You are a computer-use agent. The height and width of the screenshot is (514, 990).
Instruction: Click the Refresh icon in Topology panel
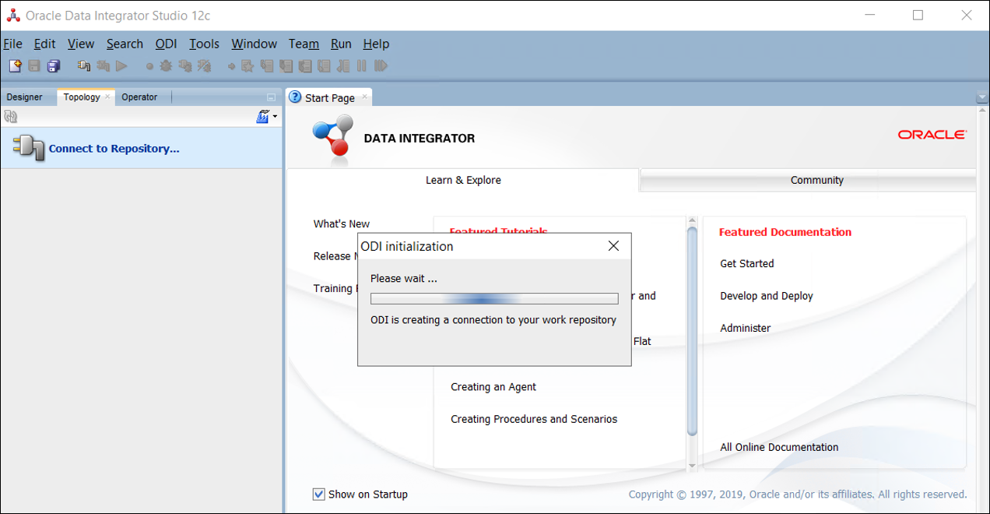coord(11,117)
